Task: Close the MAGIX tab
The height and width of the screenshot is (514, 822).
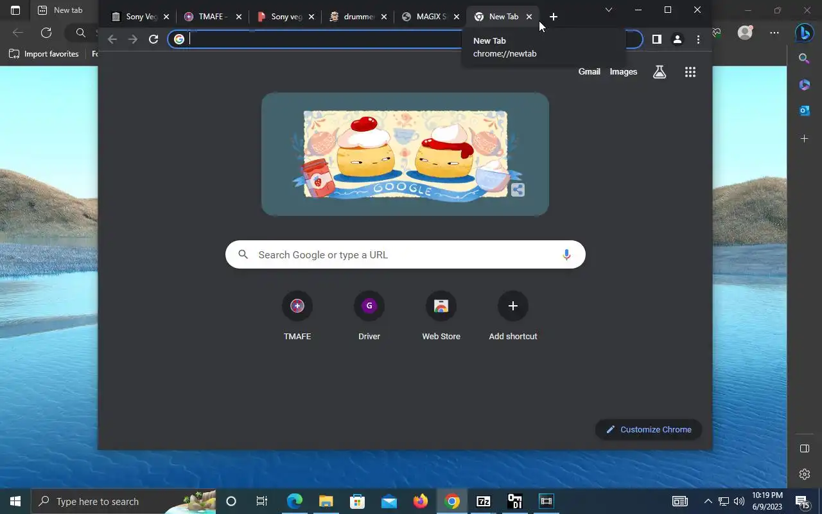Action: coord(457,17)
